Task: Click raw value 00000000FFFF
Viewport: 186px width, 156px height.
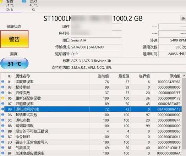Action: coord(169,93)
